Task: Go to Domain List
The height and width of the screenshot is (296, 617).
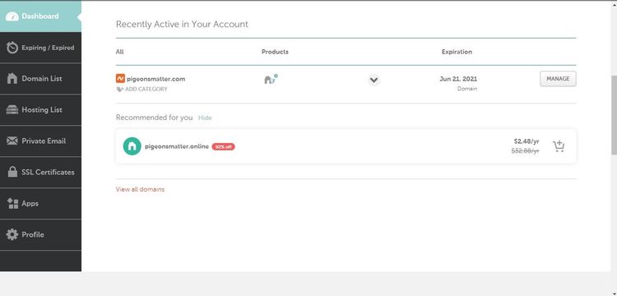Action: click(x=40, y=79)
